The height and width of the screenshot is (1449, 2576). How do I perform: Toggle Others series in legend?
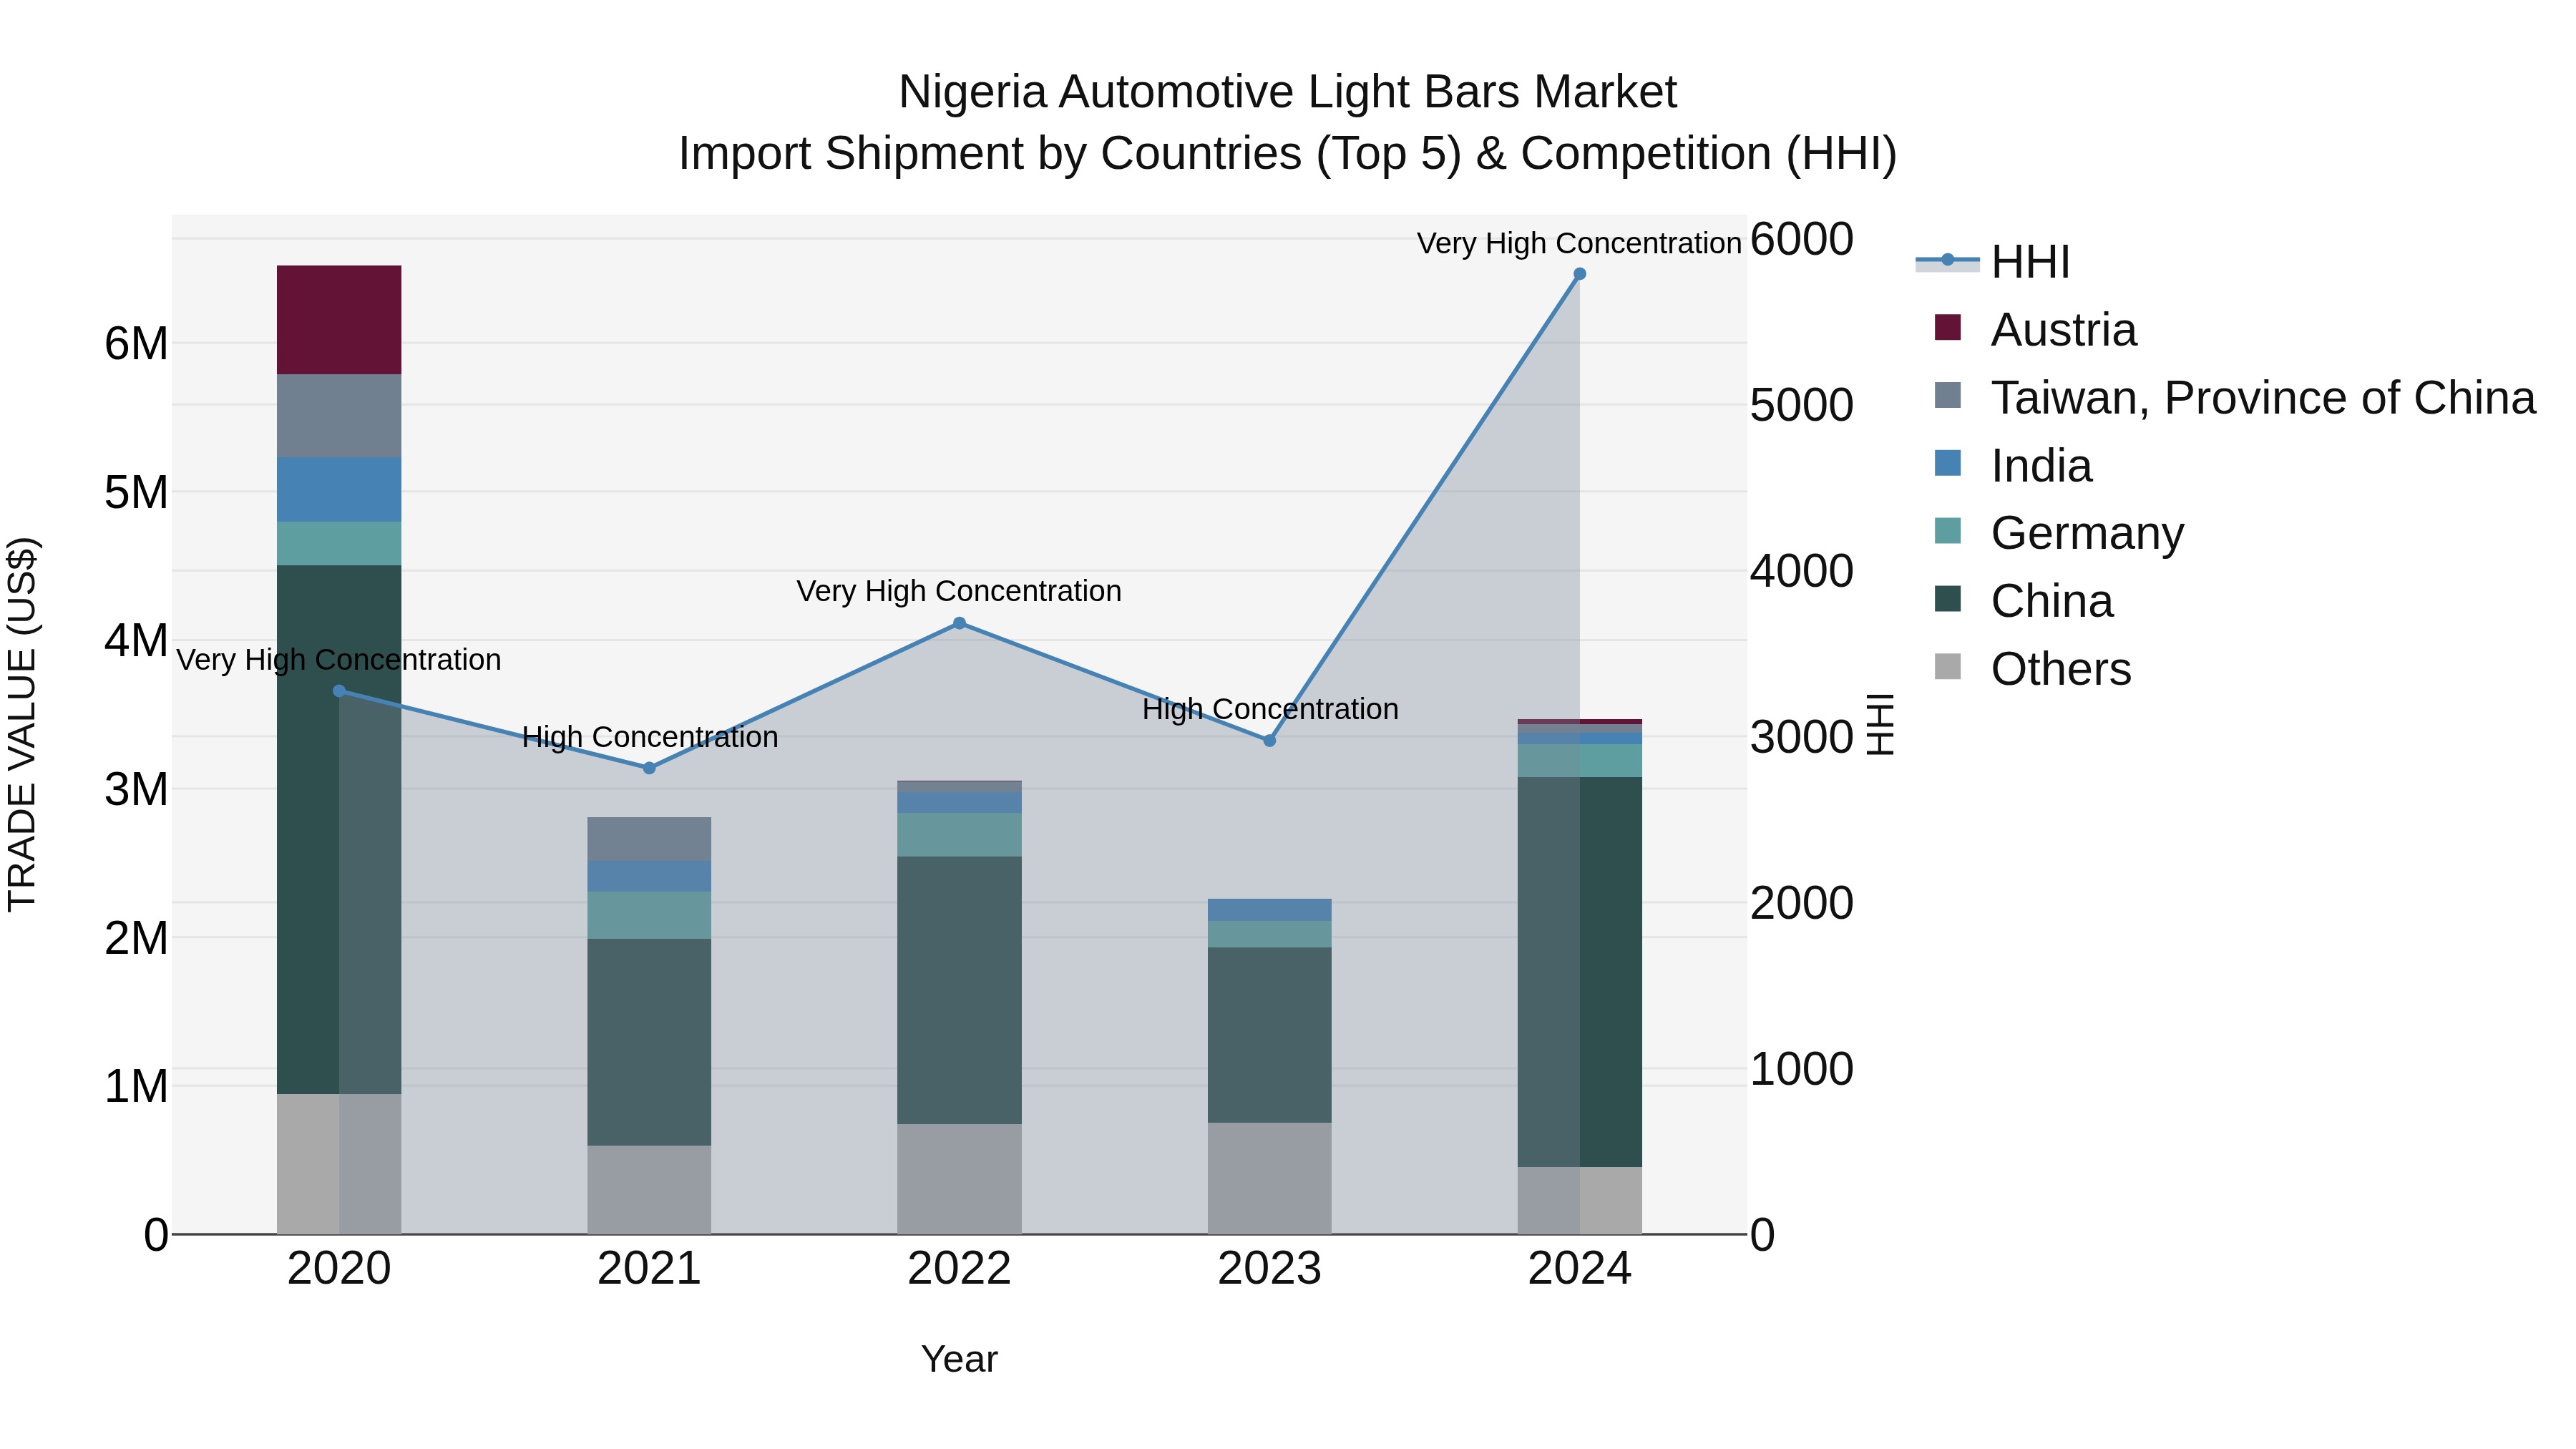coord(2033,669)
